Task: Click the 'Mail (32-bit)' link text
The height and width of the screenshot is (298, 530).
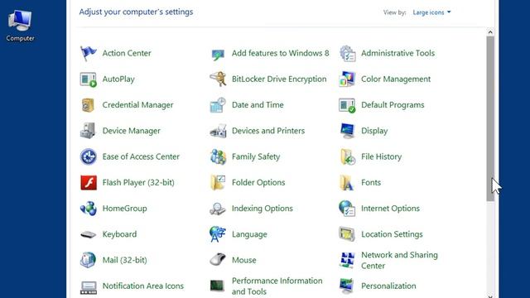Action: (x=125, y=260)
